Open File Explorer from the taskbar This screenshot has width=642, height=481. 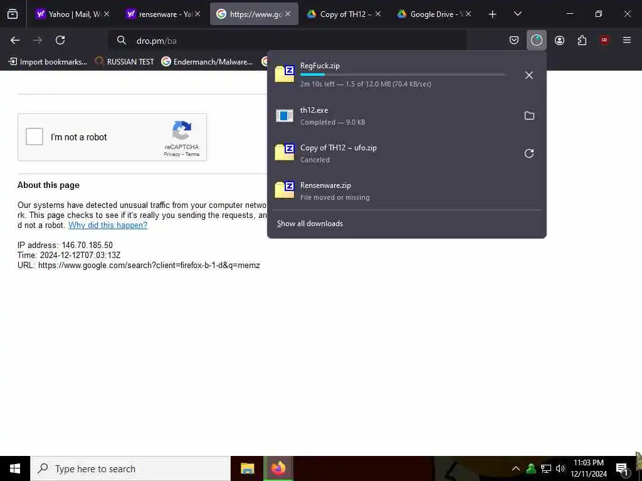click(x=247, y=468)
